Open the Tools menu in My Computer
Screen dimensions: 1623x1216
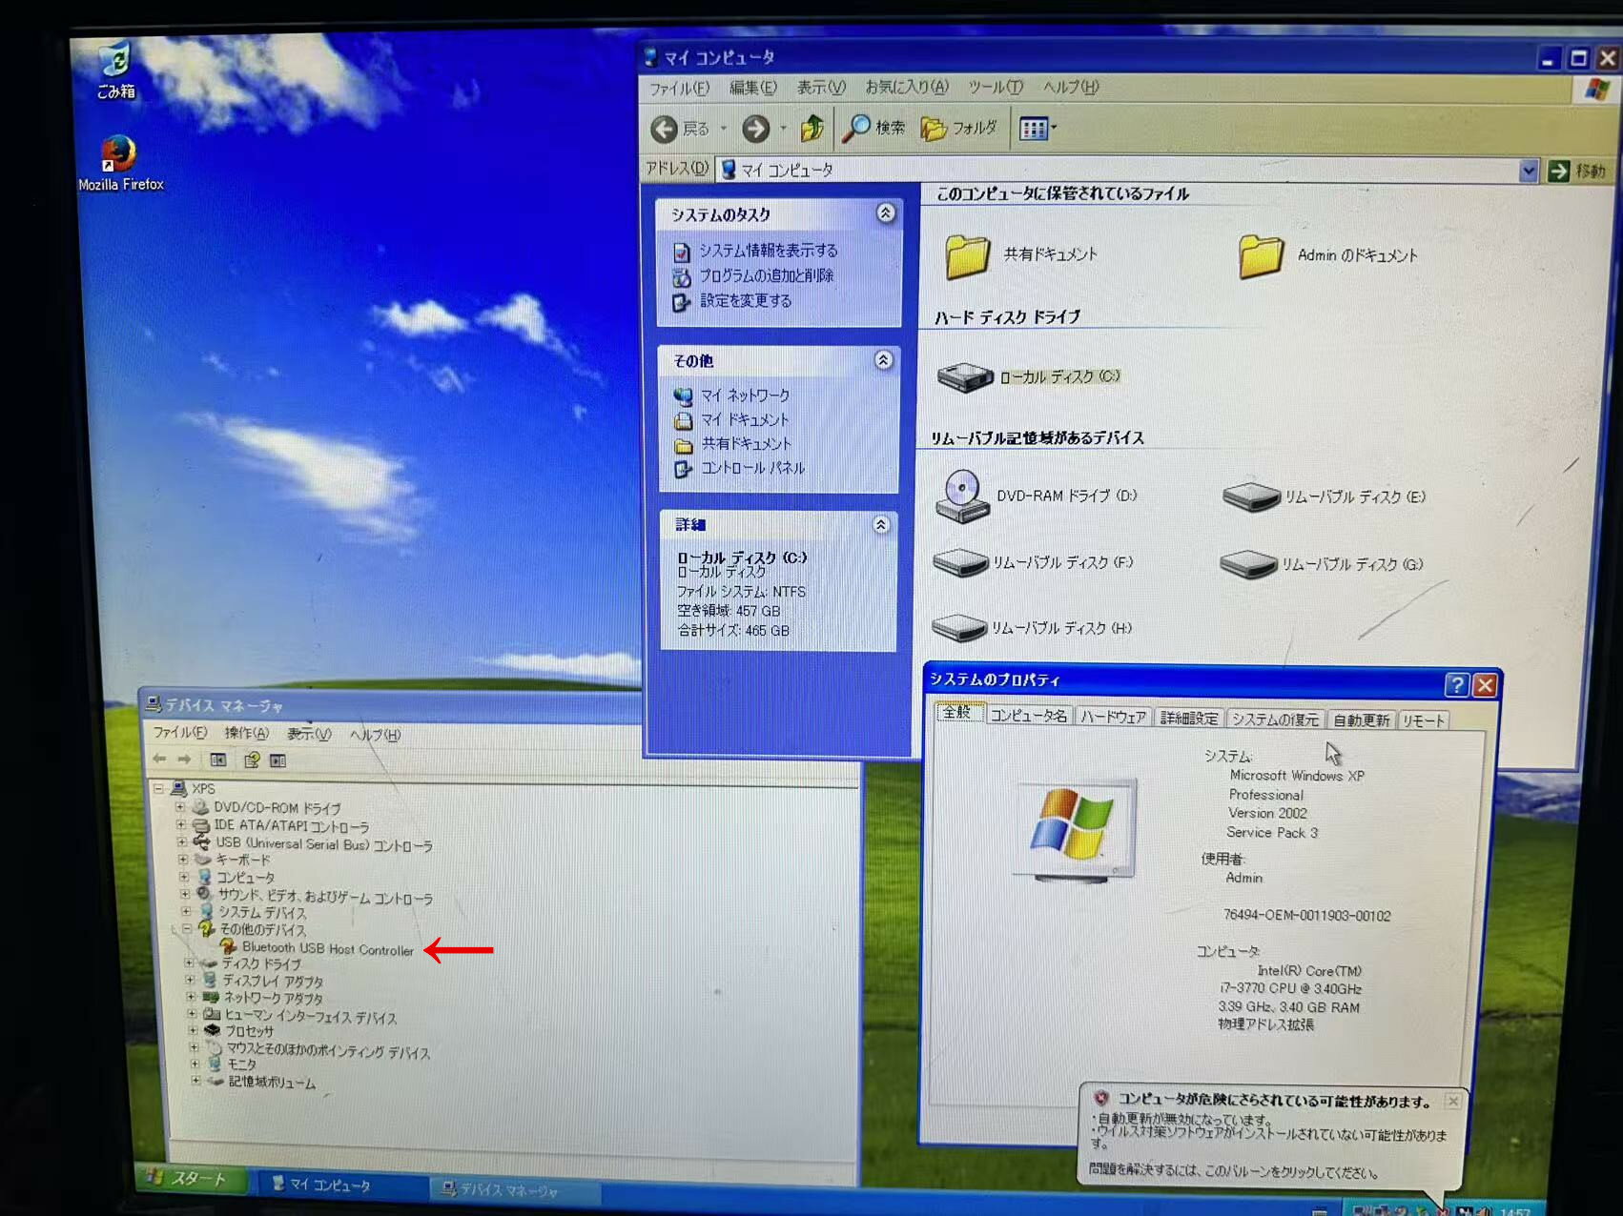[x=995, y=88]
